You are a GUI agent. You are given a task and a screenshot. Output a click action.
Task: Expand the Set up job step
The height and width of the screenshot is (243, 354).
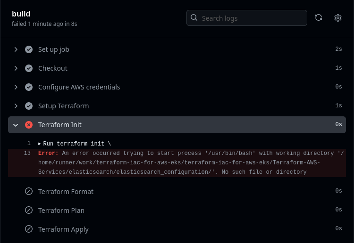click(x=16, y=49)
